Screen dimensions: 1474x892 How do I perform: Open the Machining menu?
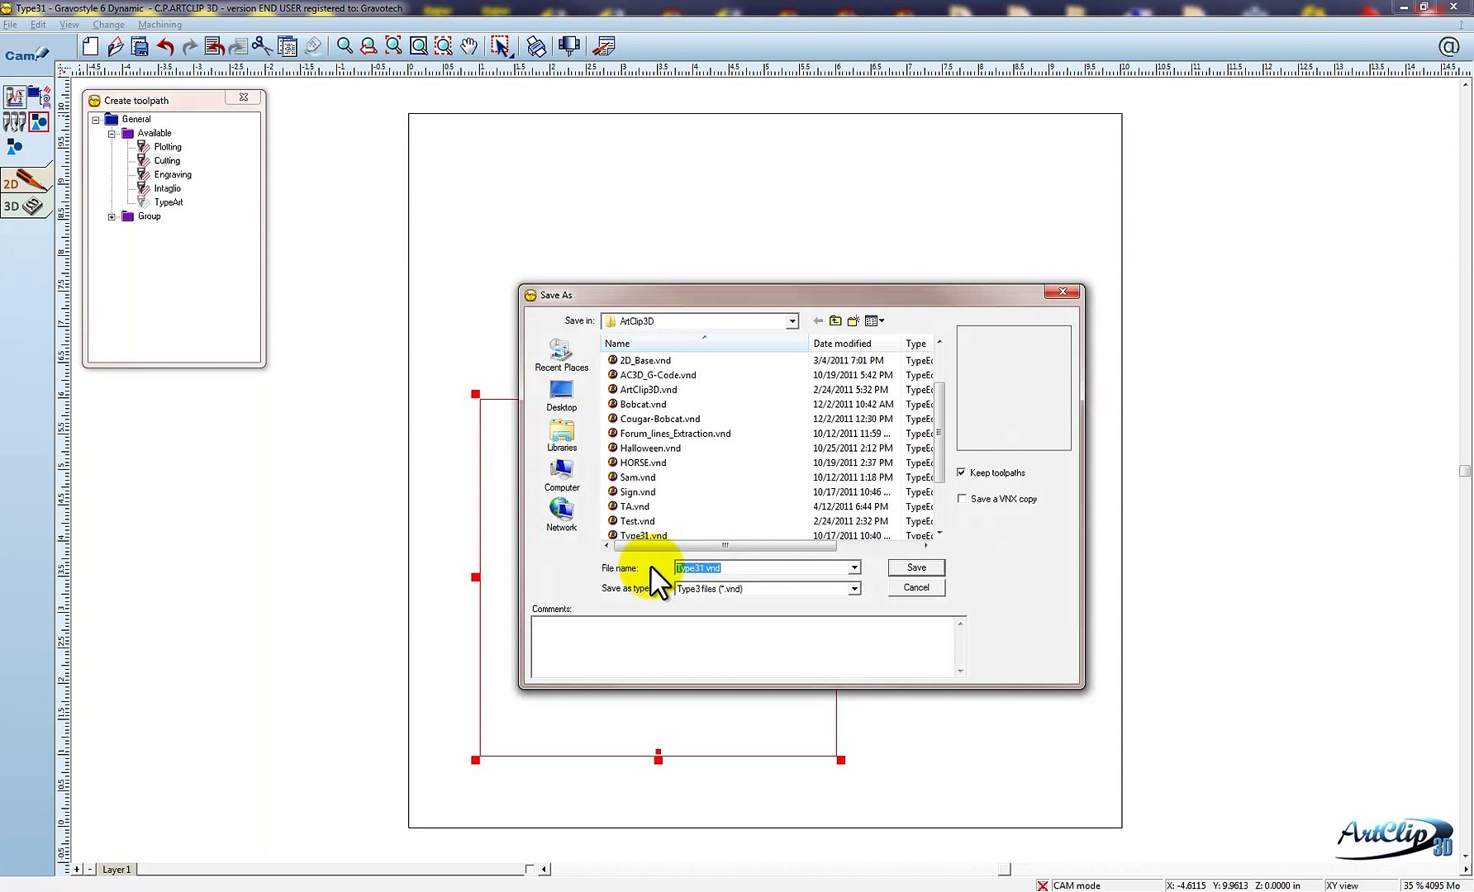point(159,25)
